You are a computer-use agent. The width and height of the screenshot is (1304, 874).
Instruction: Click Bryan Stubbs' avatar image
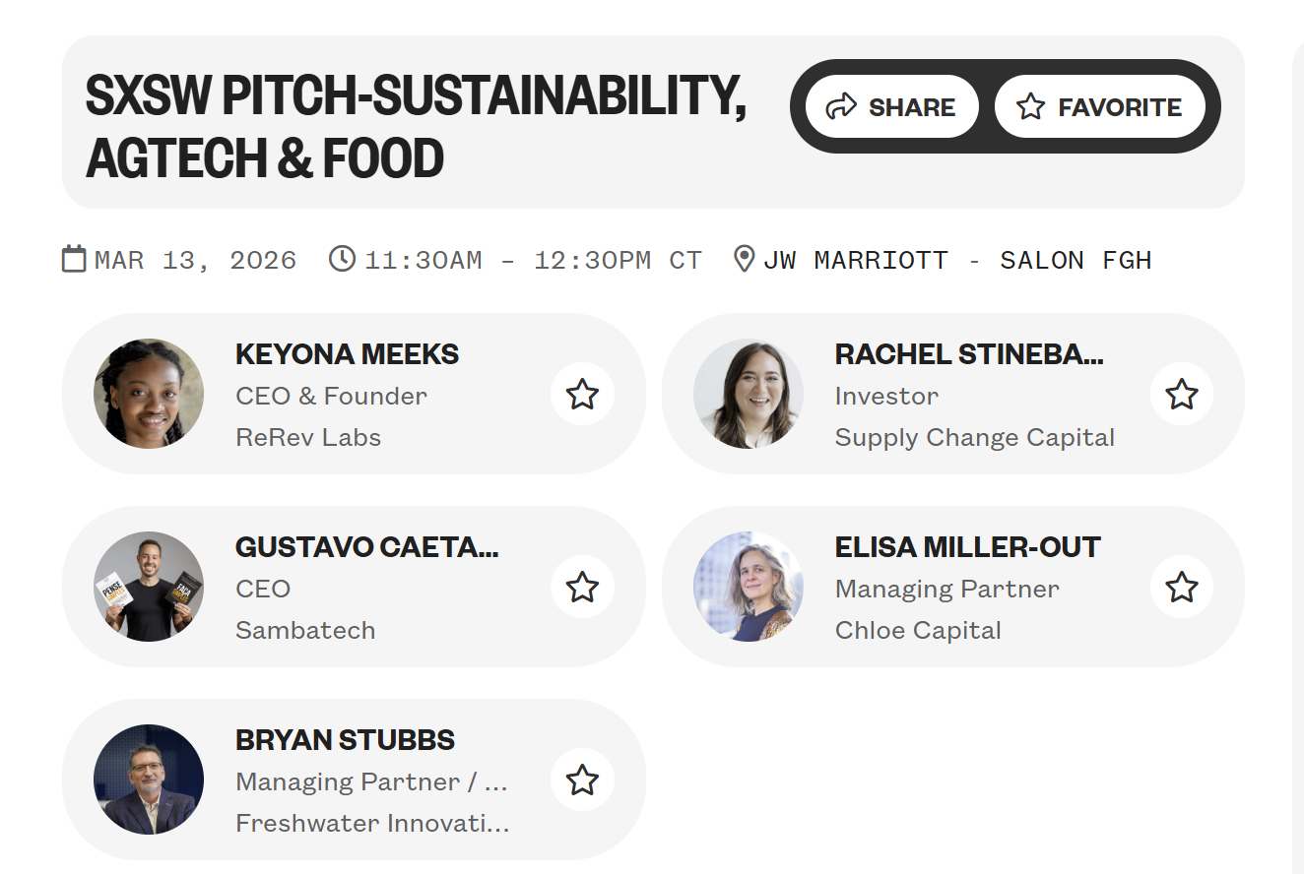click(149, 780)
